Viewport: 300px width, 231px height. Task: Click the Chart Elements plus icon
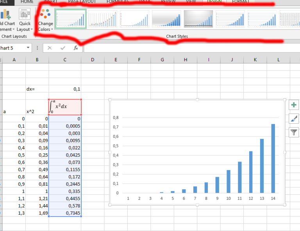coord(293,105)
